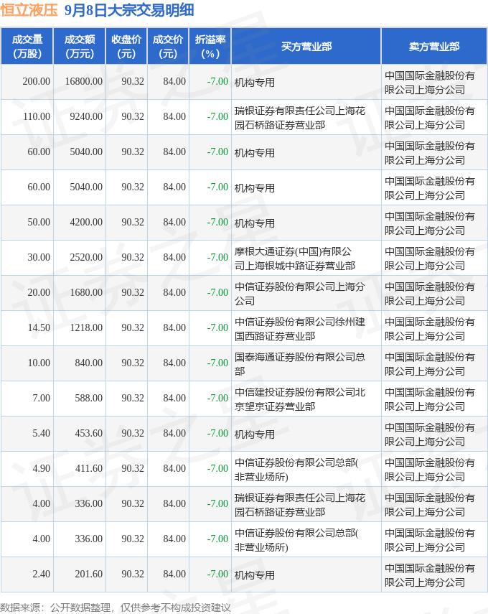Click the 成交额(万元) column header
This screenshot has height=614, width=488.
(80, 46)
